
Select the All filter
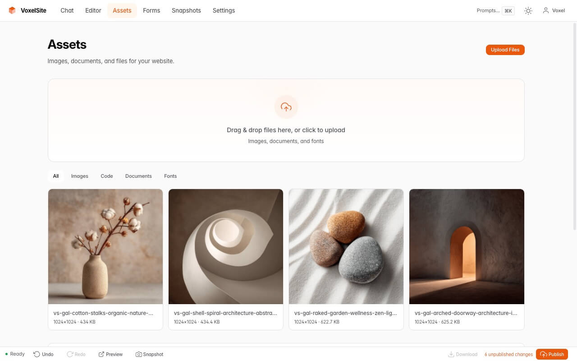click(55, 176)
